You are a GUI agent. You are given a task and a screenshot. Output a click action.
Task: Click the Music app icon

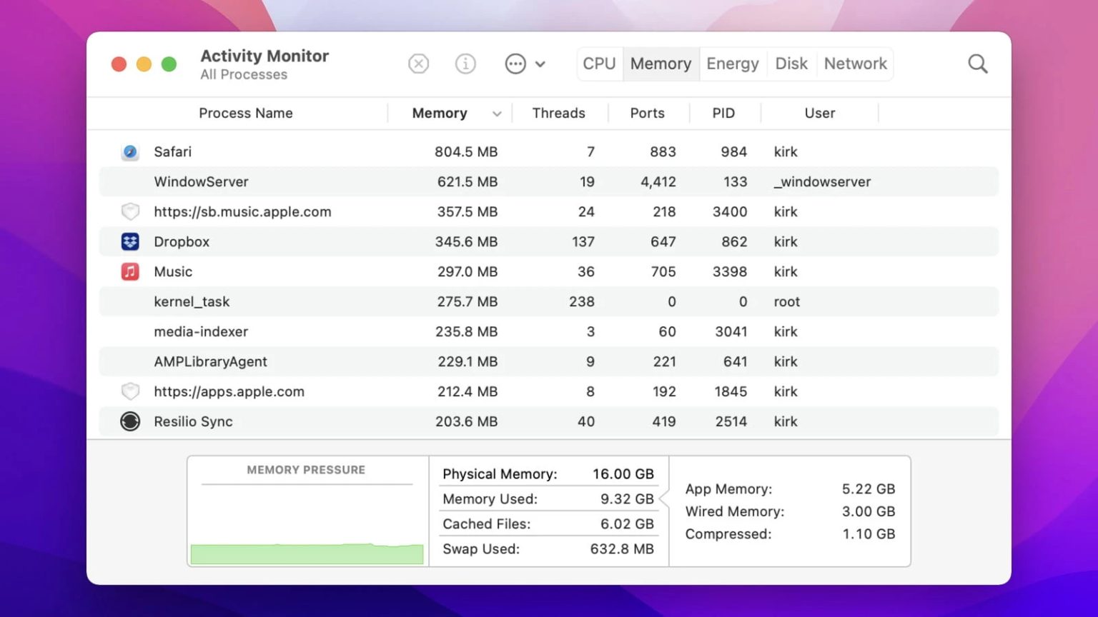coord(130,271)
